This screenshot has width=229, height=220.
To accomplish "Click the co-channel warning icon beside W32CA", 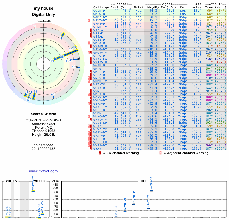I will click(x=90, y=30).
